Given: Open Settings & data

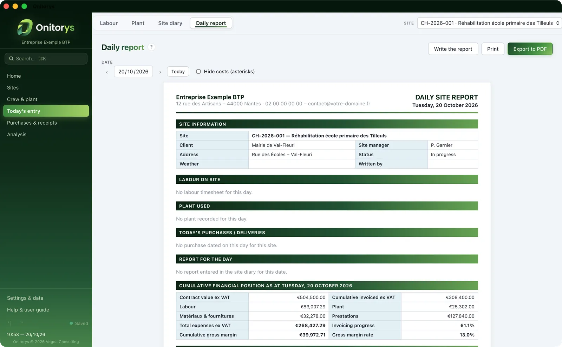Looking at the screenshot, I should [x=46, y=298].
